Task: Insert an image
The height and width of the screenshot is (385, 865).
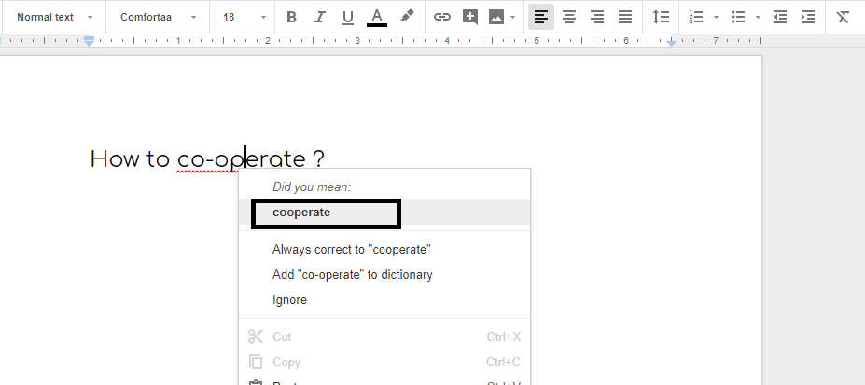Action: 496,17
